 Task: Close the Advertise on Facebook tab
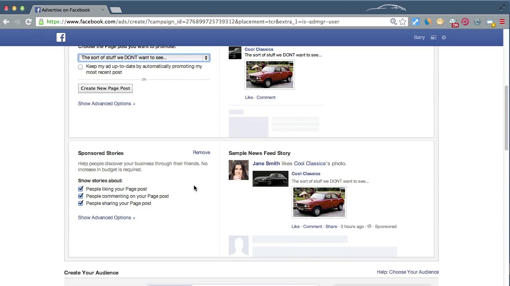click(x=103, y=10)
